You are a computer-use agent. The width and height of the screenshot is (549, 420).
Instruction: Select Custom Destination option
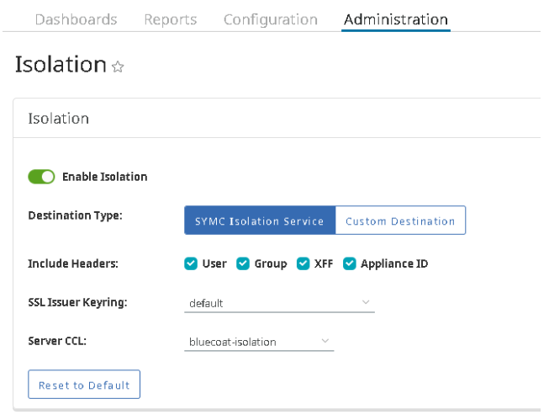[400, 221]
